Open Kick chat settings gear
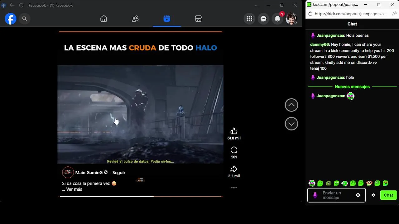This screenshot has height=224, width=399. click(x=373, y=195)
